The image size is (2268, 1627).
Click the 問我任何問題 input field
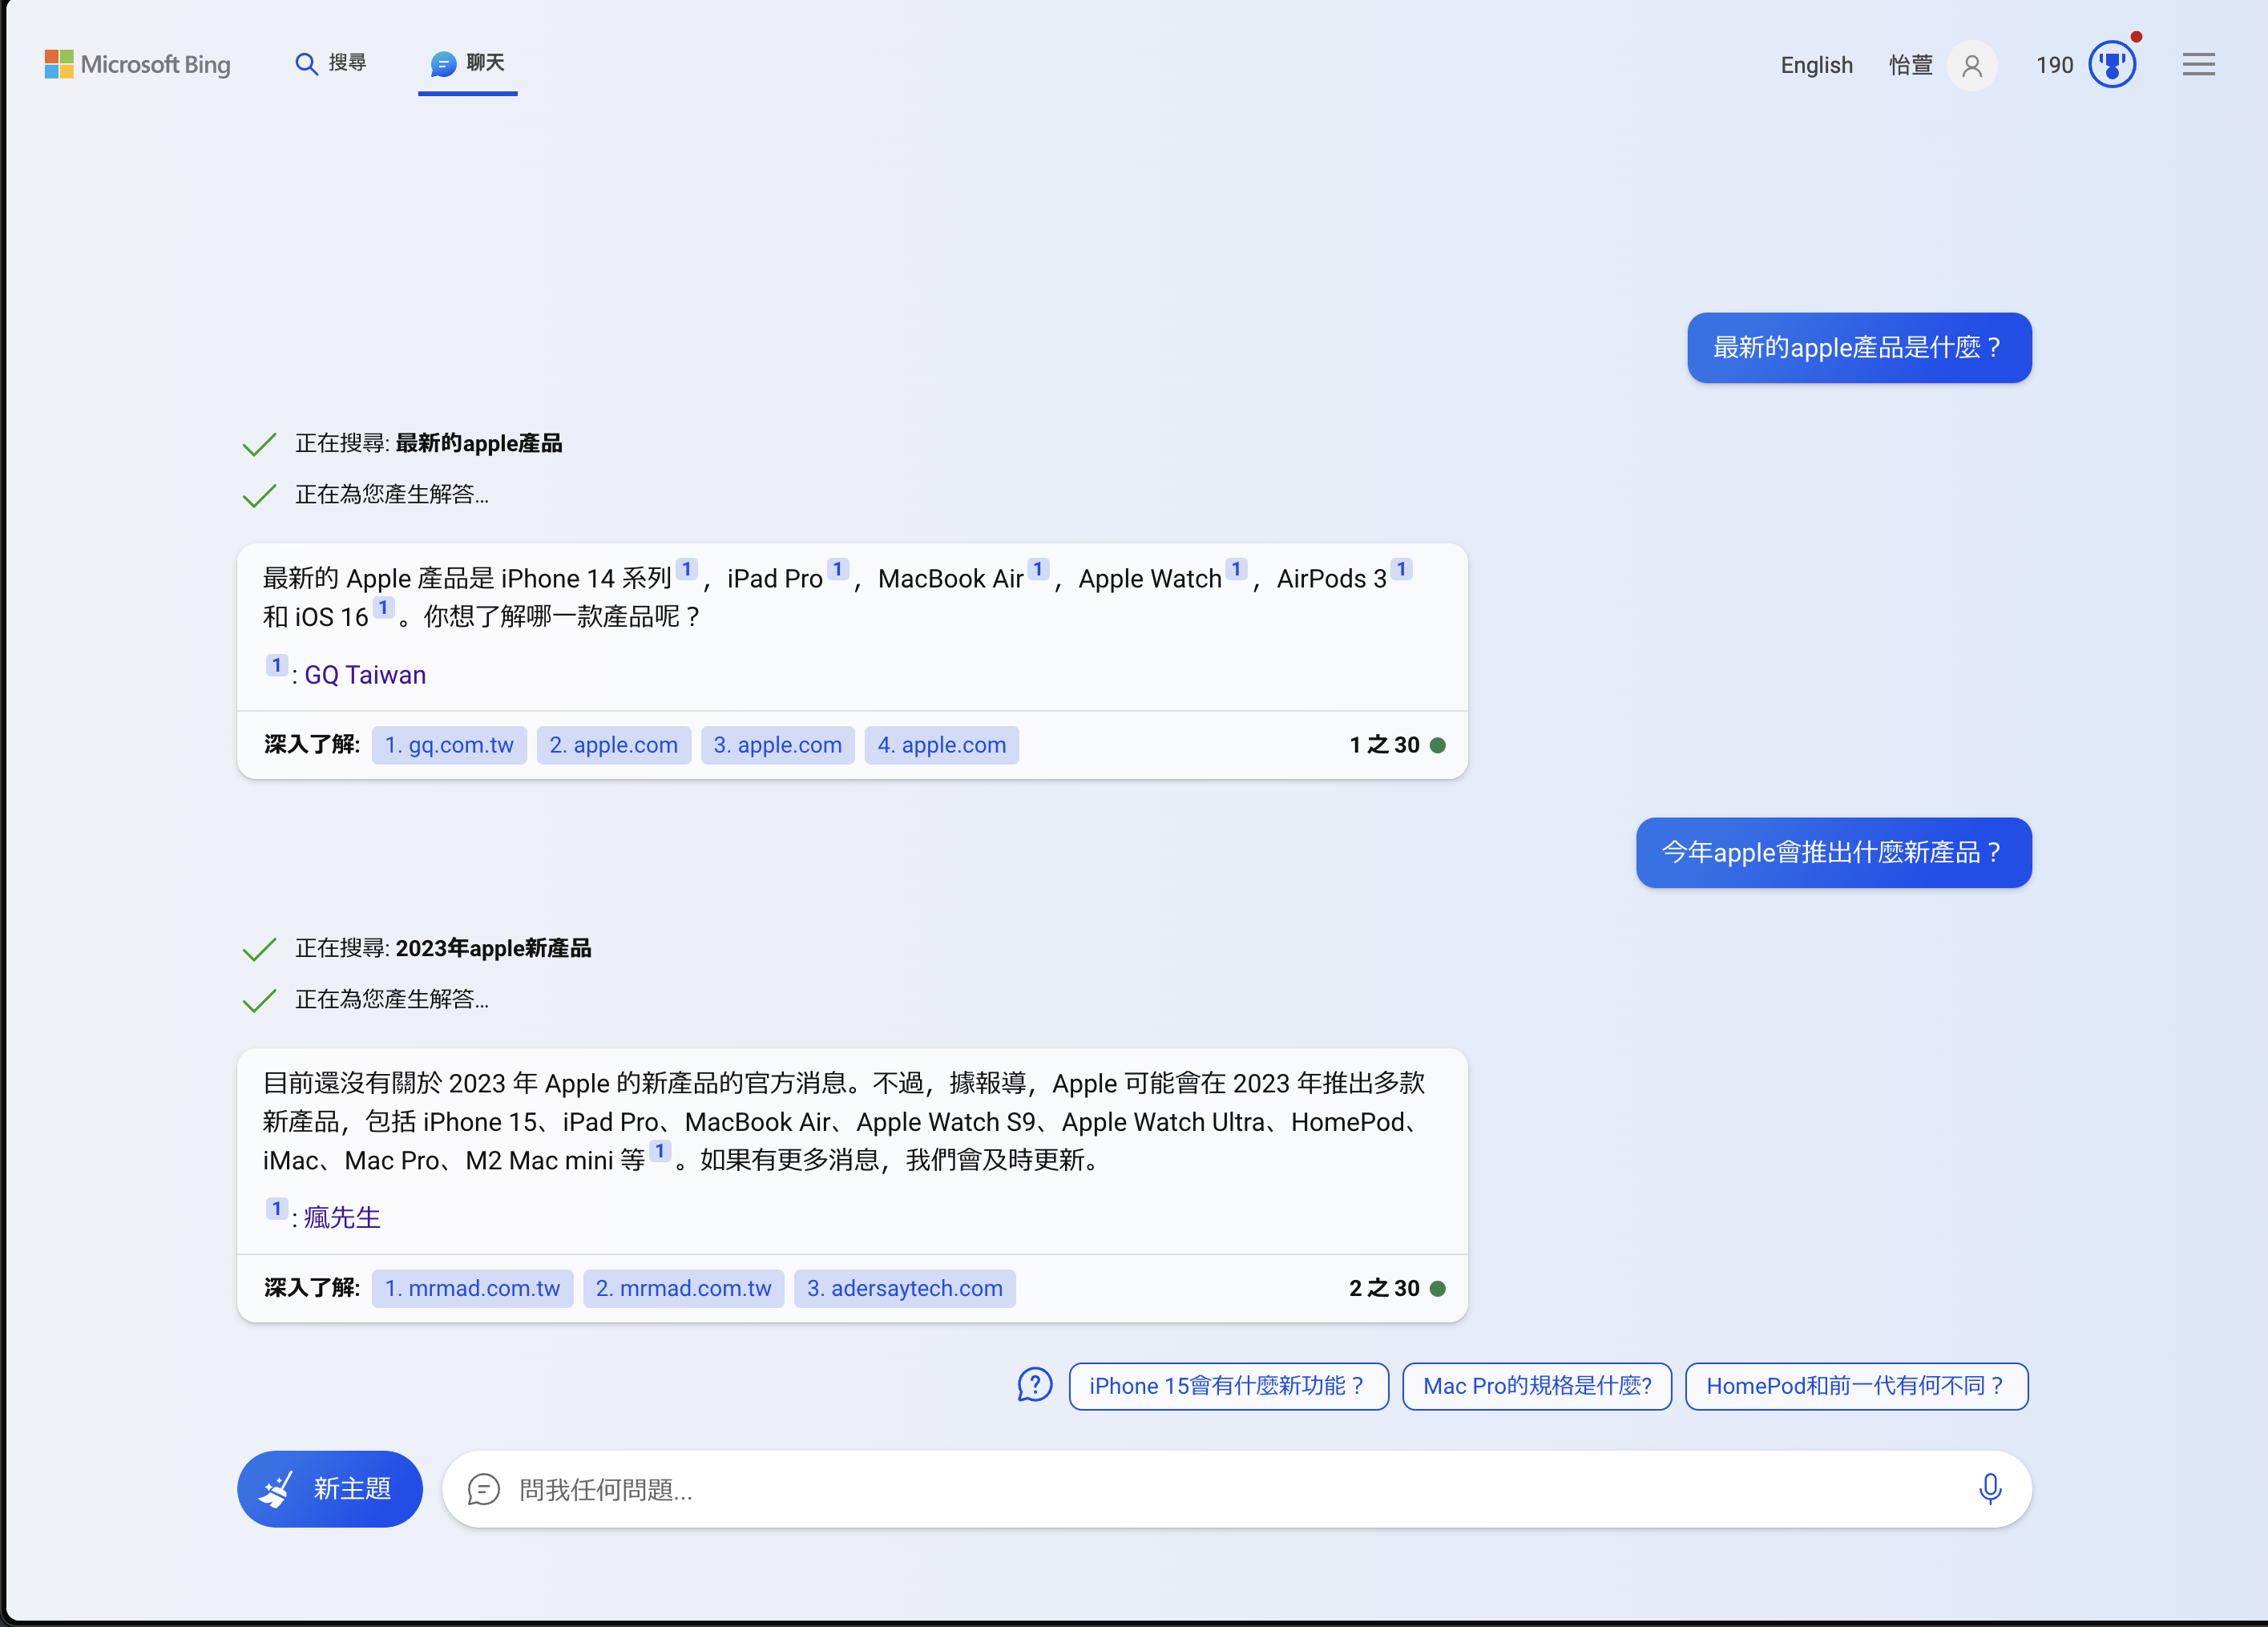tap(1100, 1489)
